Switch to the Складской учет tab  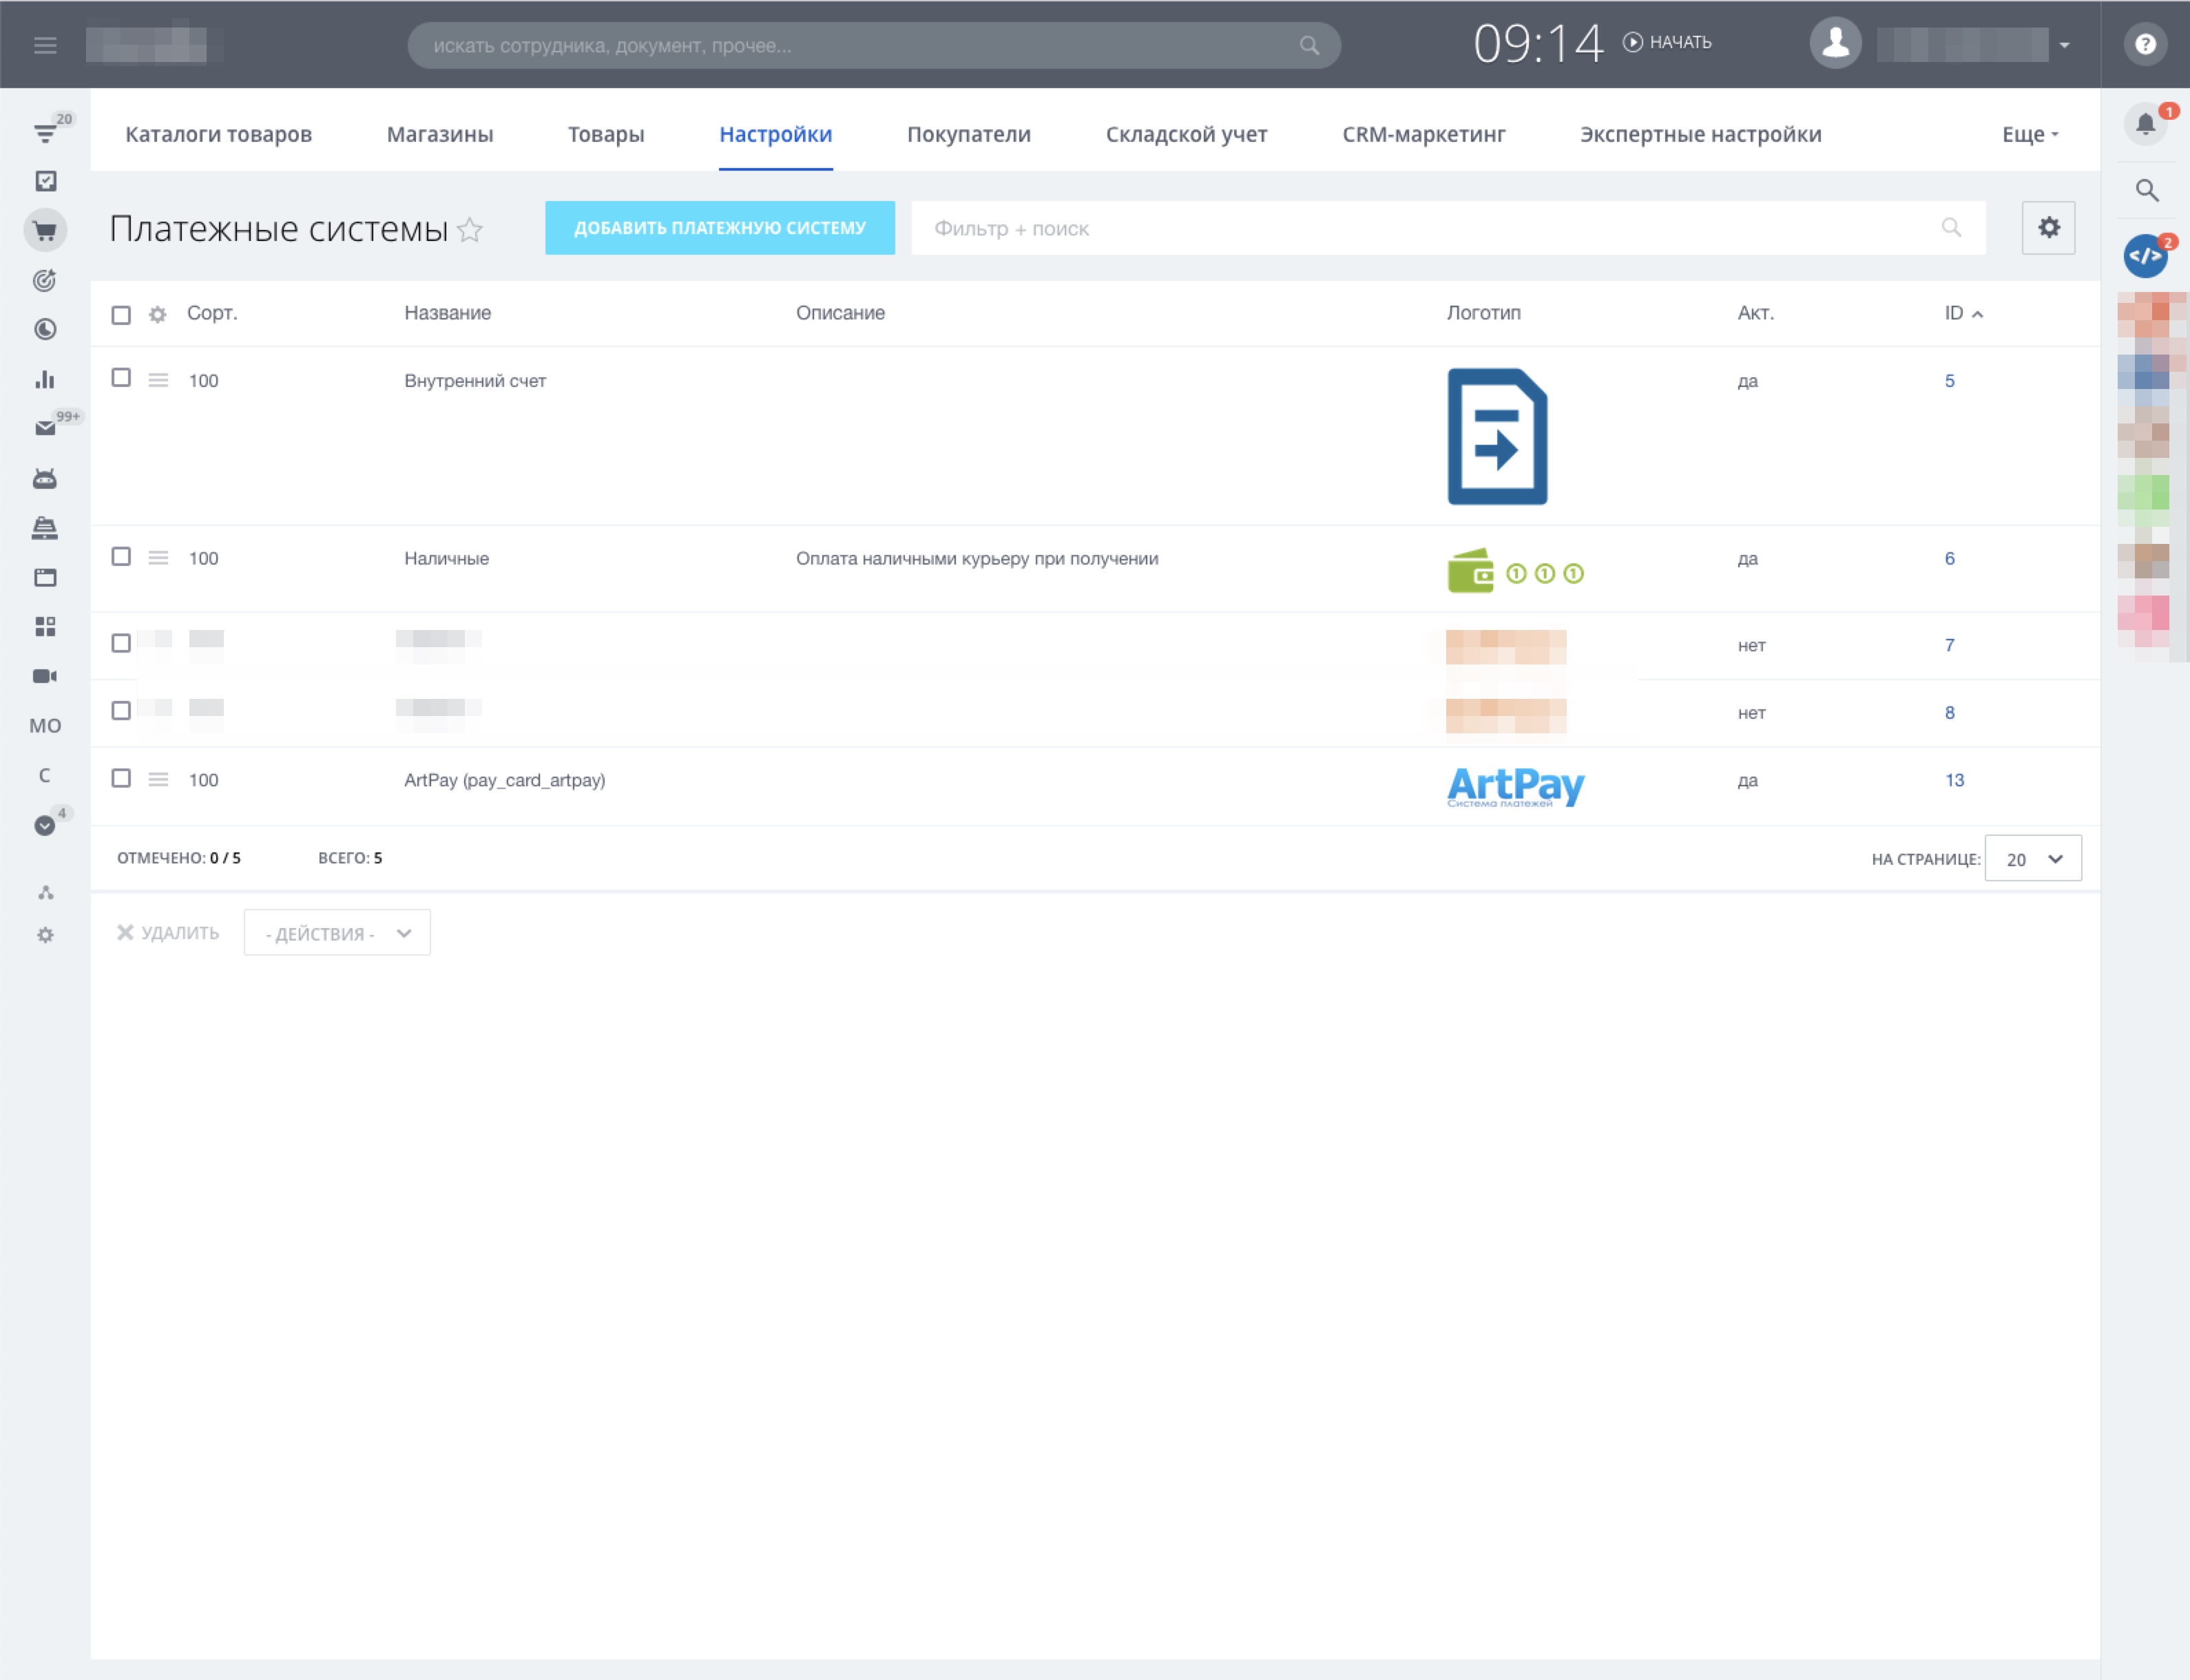pos(1186,135)
